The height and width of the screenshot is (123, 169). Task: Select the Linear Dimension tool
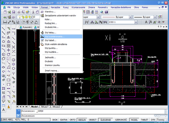coord(5,22)
